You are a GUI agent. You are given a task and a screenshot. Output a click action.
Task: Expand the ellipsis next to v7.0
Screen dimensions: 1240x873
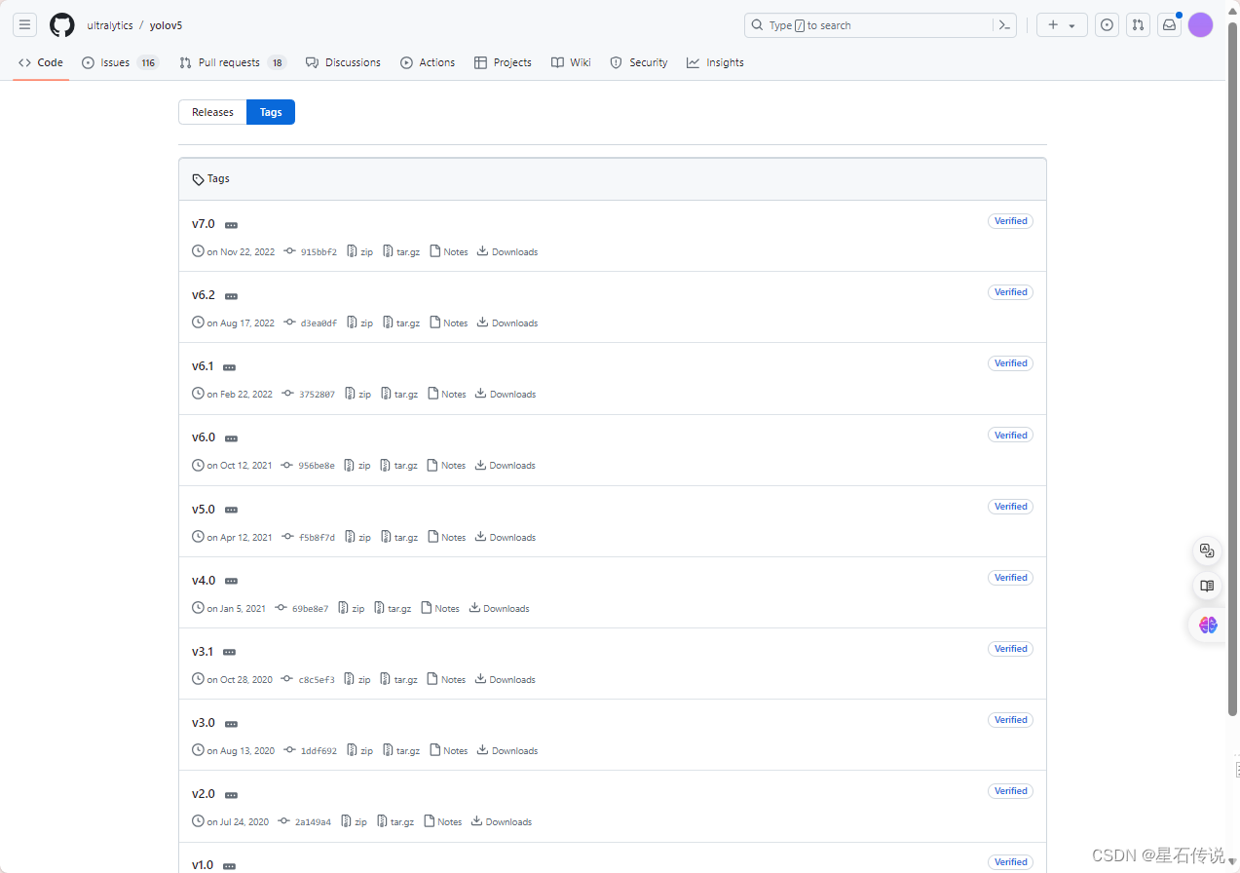point(231,225)
